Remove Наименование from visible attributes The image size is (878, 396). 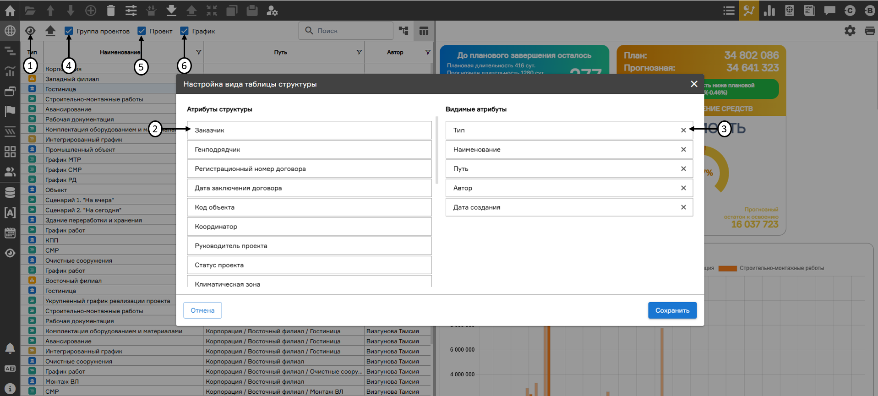683,149
